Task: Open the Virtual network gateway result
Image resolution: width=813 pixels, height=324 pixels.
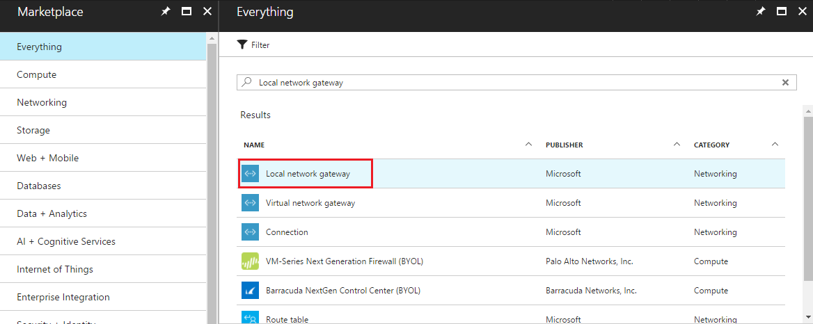Action: click(310, 203)
